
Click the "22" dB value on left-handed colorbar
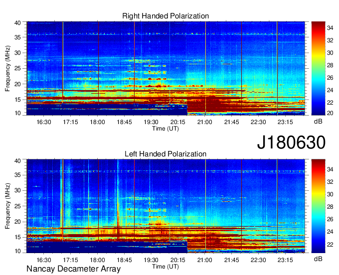pos(330,244)
